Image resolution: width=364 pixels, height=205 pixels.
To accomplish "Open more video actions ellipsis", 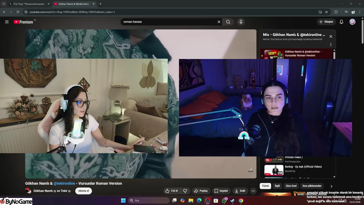I will (253, 191).
